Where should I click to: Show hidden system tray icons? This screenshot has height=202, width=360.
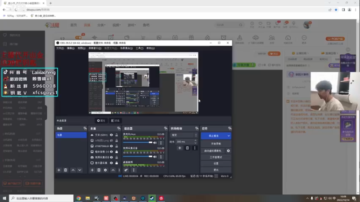tap(307, 198)
